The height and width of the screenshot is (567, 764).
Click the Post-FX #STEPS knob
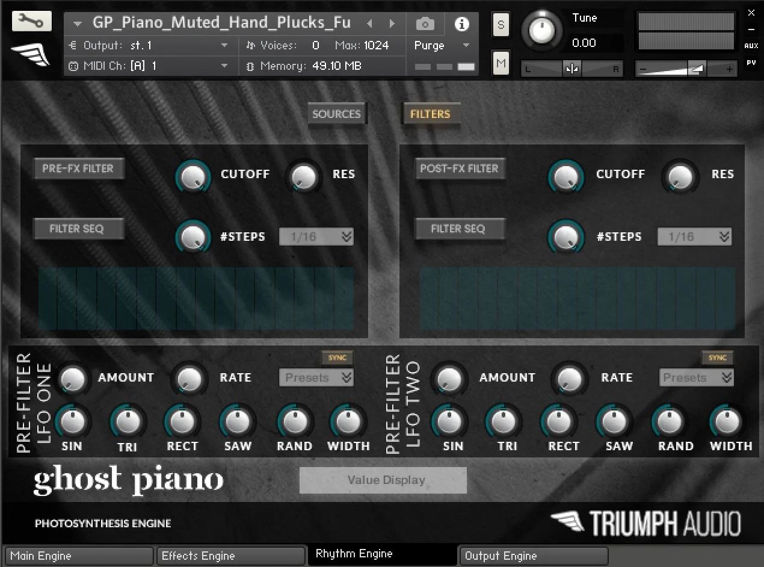[x=566, y=237]
